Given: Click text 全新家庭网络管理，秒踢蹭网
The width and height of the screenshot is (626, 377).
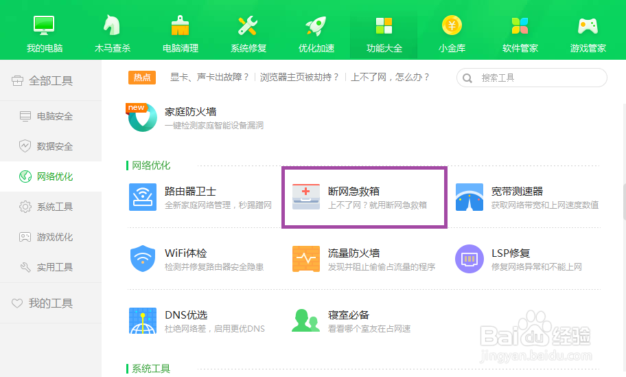Looking at the screenshot, I should point(218,205).
